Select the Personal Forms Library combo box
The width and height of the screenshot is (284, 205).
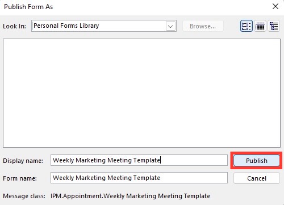click(x=104, y=26)
